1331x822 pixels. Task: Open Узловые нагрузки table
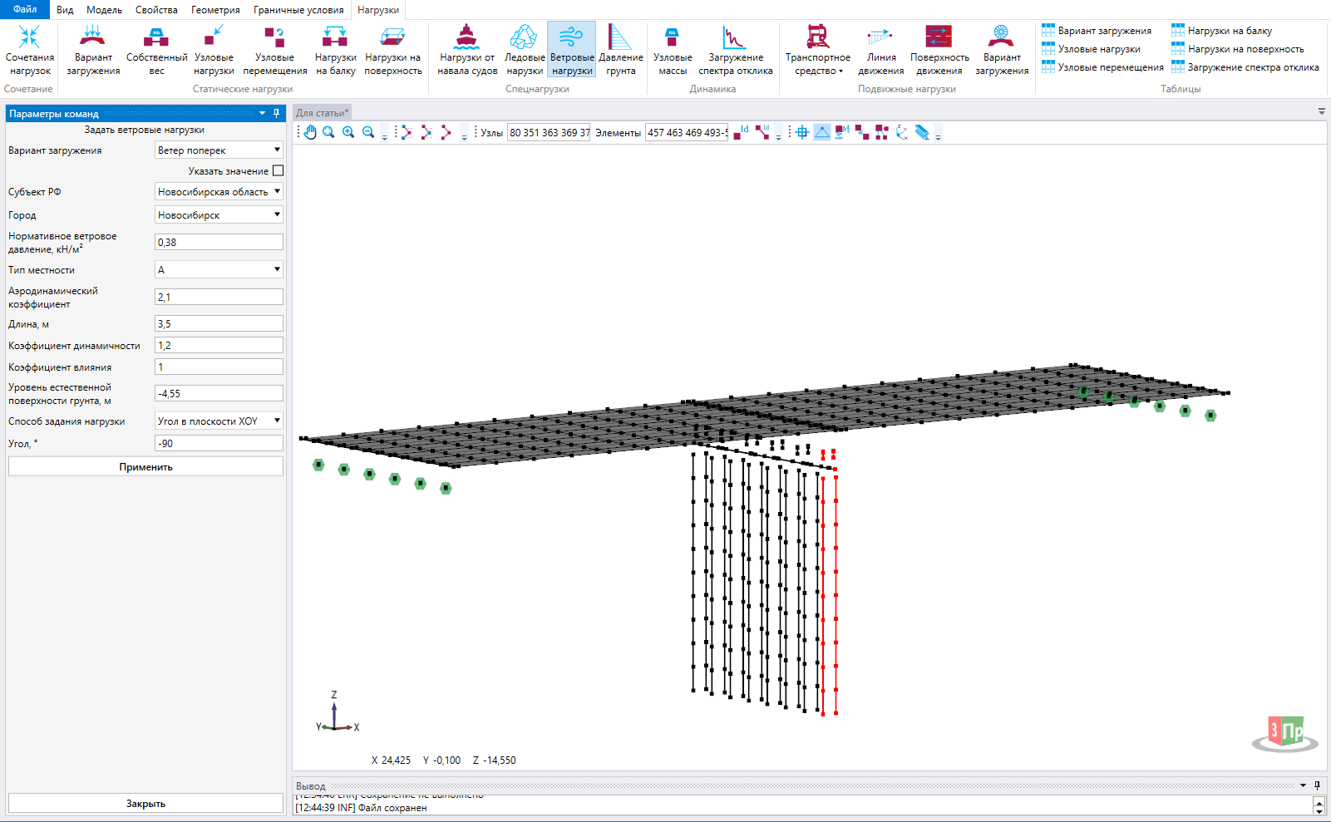[x=1091, y=49]
